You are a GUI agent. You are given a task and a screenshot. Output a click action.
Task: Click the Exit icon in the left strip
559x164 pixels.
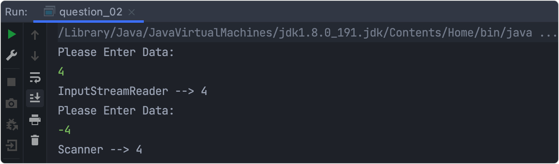(x=12, y=145)
